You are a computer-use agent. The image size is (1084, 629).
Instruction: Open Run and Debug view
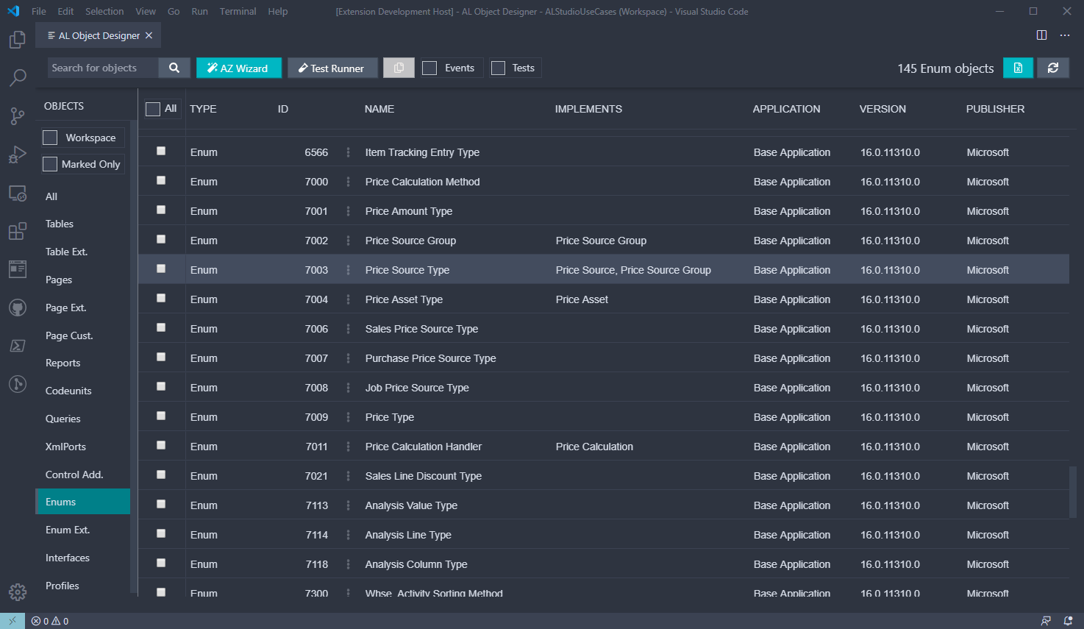[x=18, y=154]
